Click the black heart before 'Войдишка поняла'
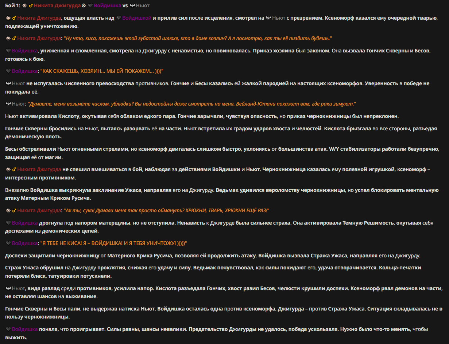Screen dimensions: 449x344 pyautogui.click(x=8, y=329)
